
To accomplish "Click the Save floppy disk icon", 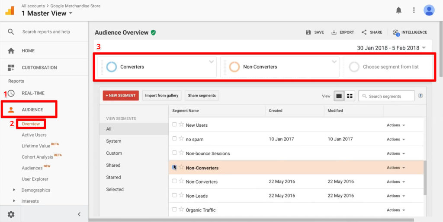I will (x=308, y=32).
